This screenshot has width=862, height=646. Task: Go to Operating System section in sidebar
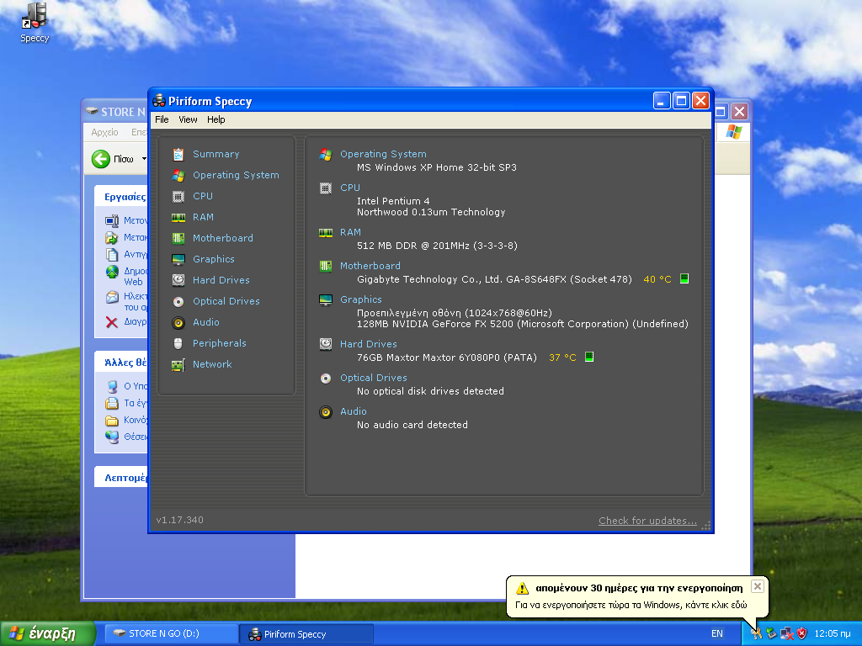click(x=236, y=175)
